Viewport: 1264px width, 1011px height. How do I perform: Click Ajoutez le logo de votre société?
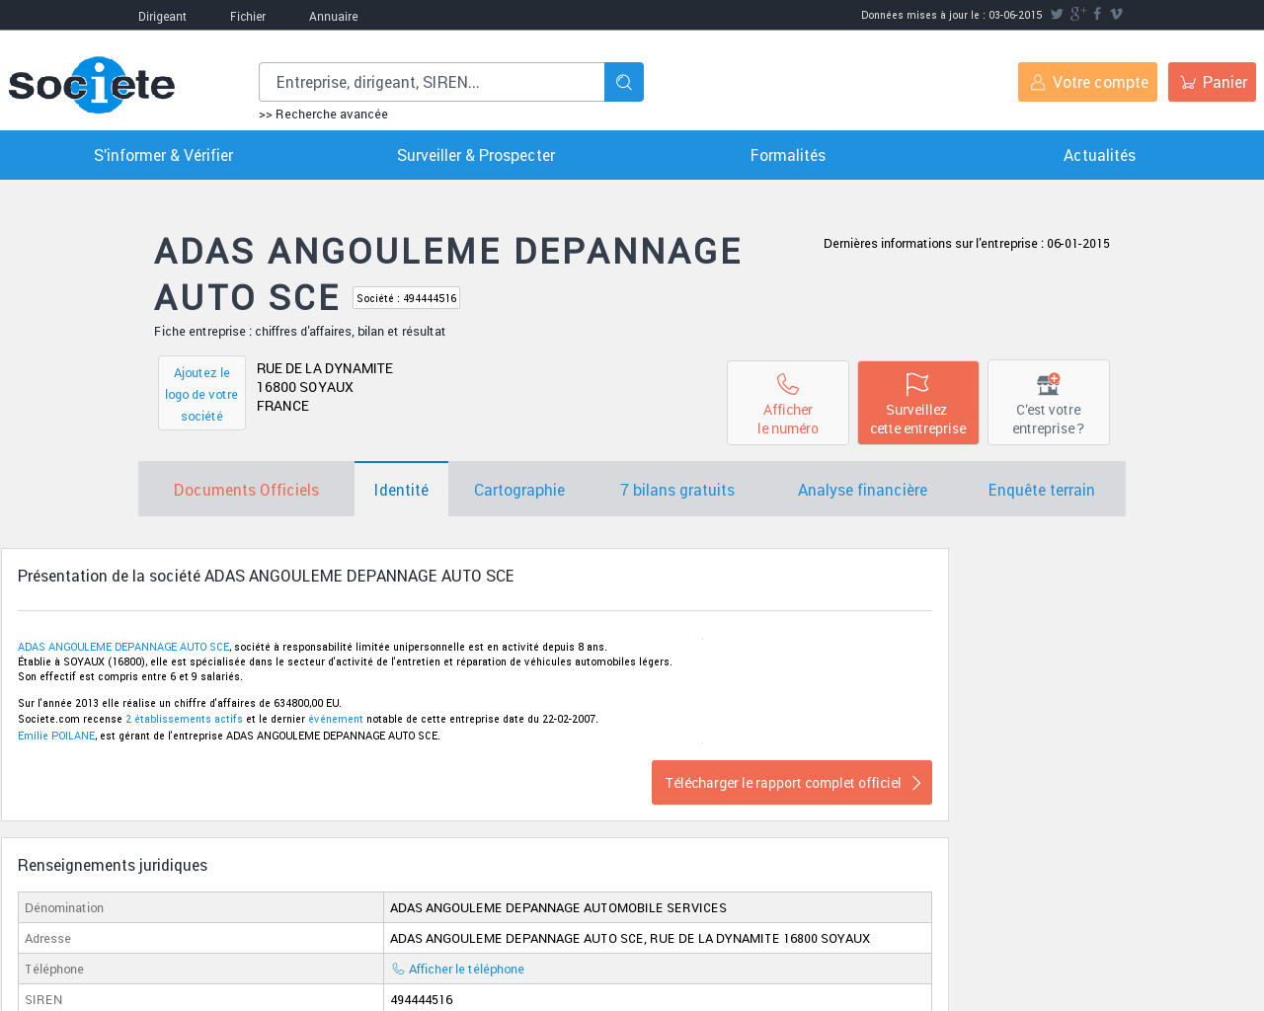[201, 393]
